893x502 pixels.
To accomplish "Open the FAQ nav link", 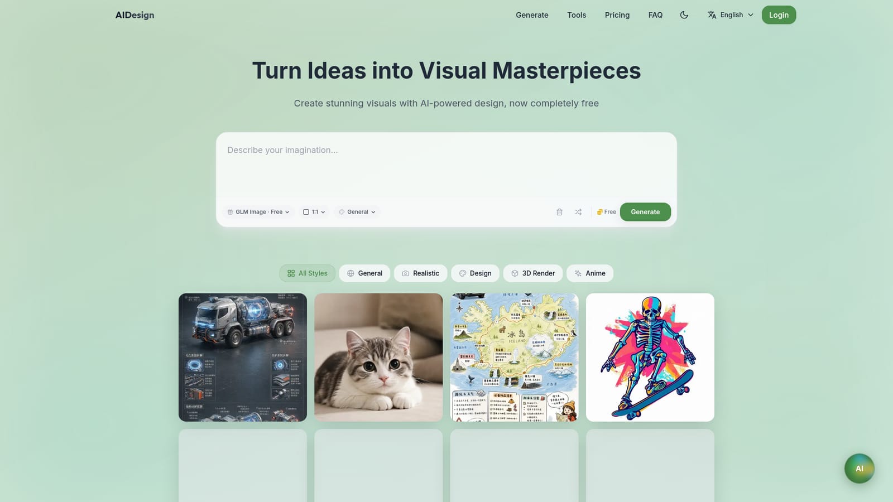I will [x=655, y=15].
